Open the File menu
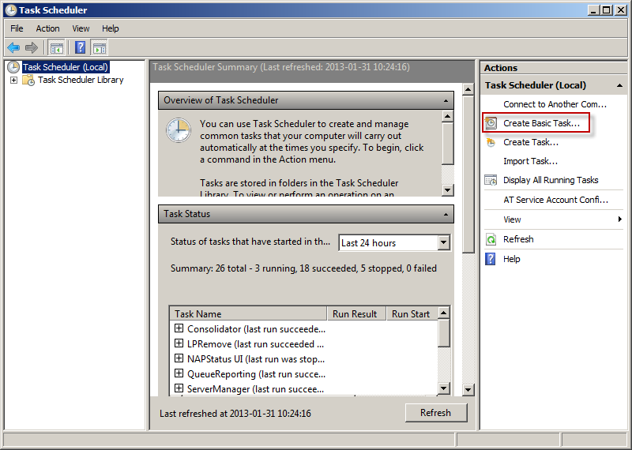 pyautogui.click(x=17, y=28)
